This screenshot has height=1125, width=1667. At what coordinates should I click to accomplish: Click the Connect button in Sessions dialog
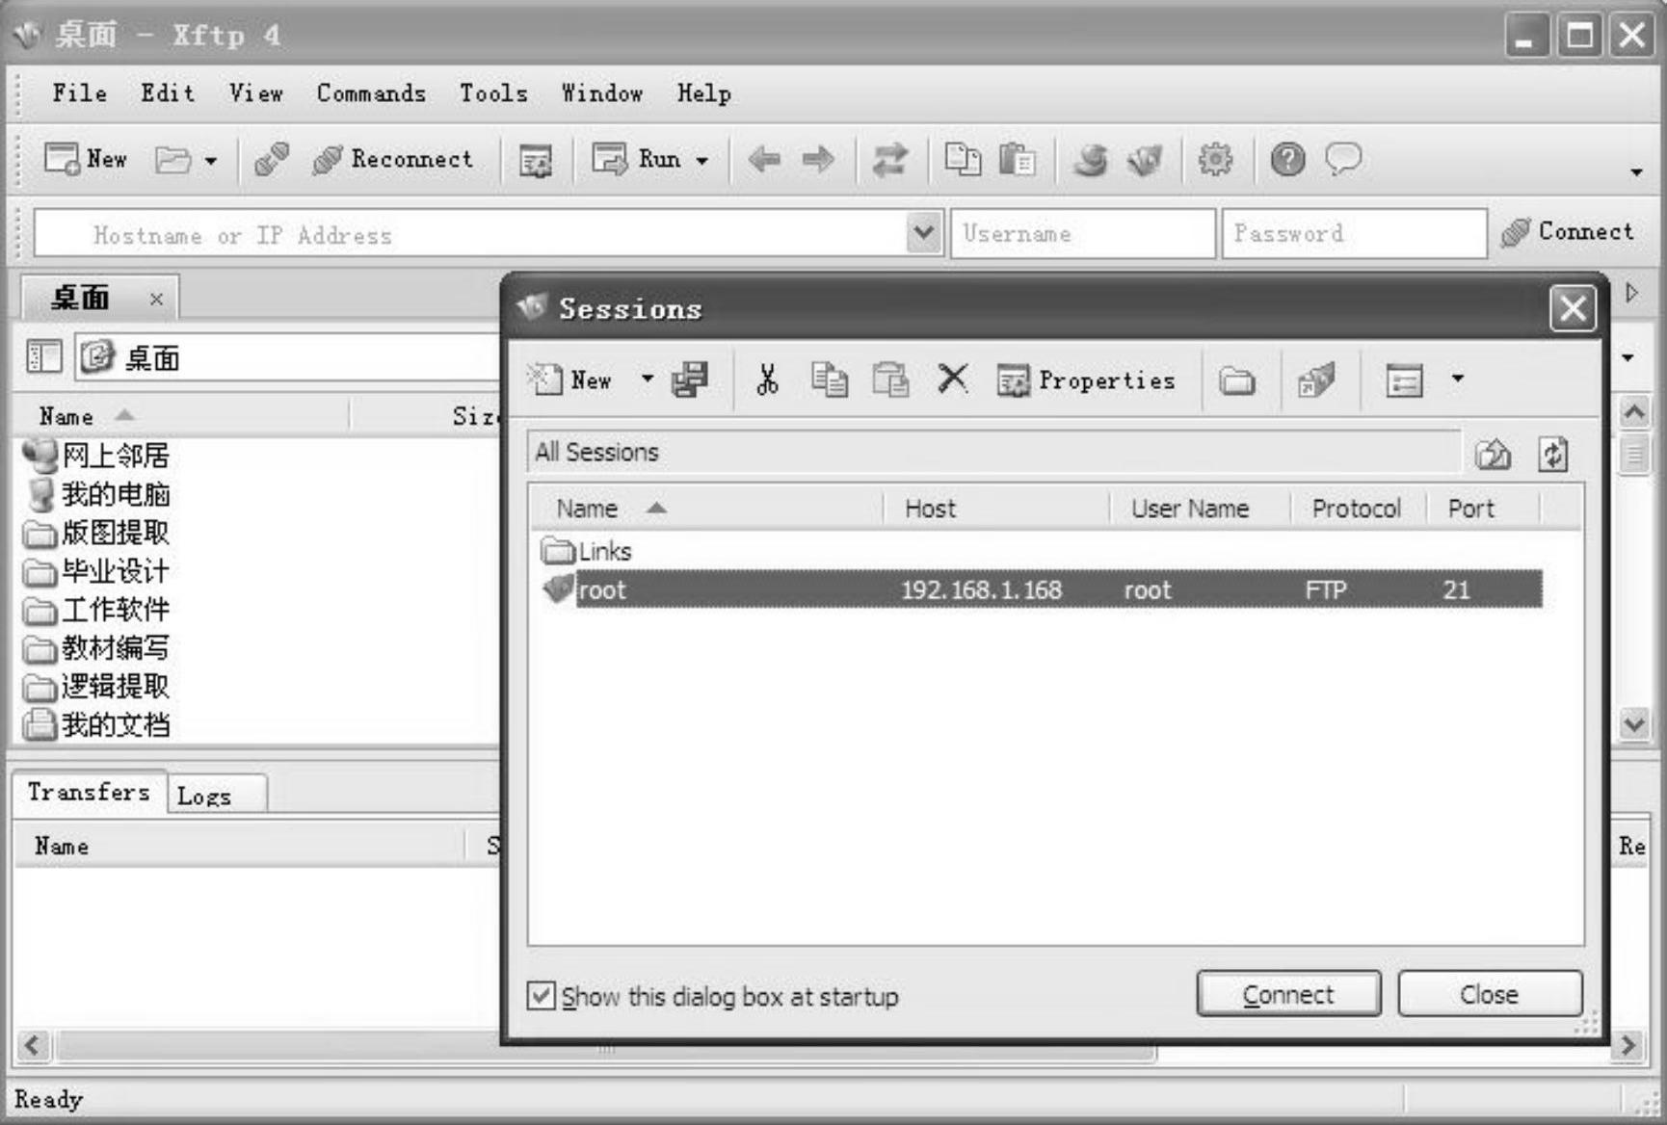click(x=1288, y=994)
